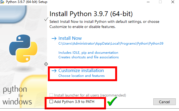
Task: Open Customize installation options
Action: (x=81, y=71)
